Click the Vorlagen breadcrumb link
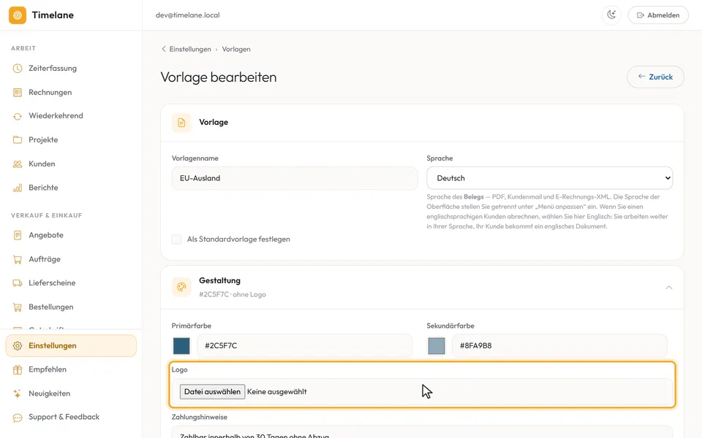702x438 pixels. [236, 49]
